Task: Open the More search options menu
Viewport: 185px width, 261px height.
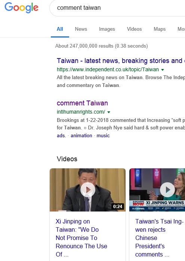Action: (181, 29)
